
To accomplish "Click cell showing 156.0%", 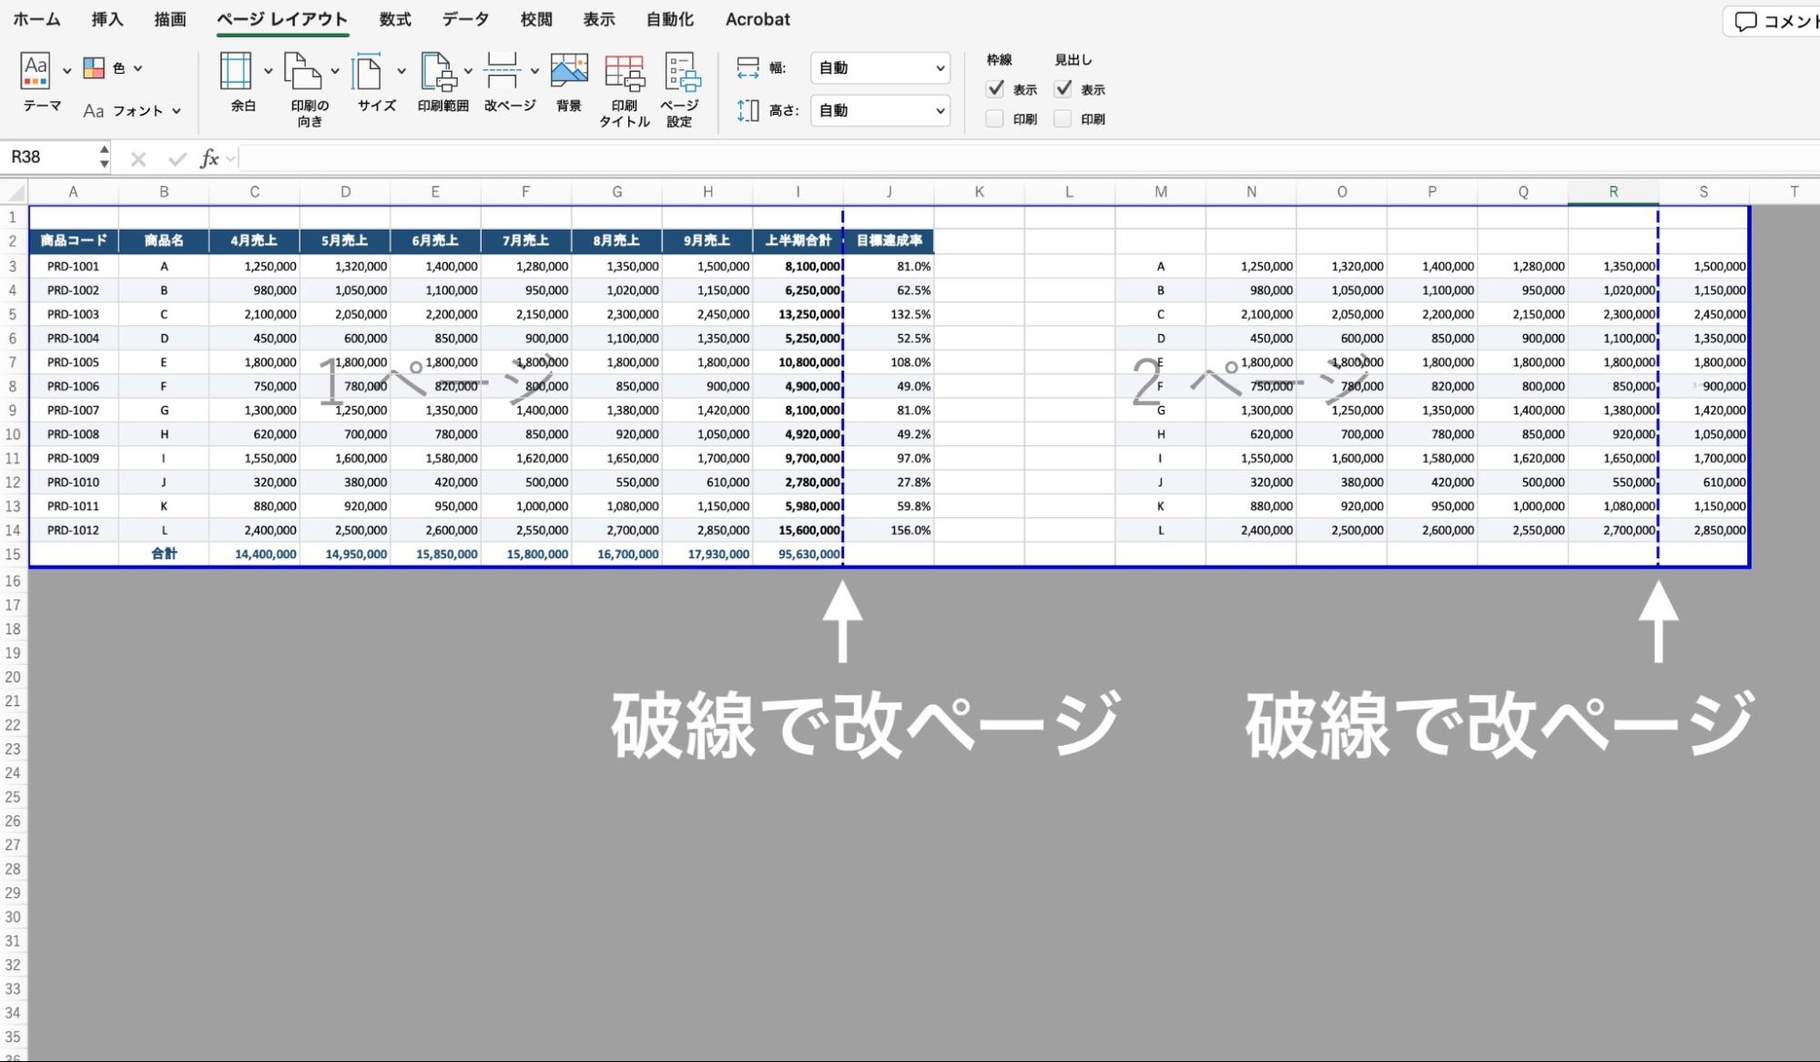I will [890, 530].
